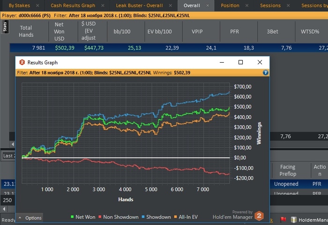The height and width of the screenshot is (225, 328).
Task: Click the Player filter bar d000c6666 (PS)
Action: point(26,15)
